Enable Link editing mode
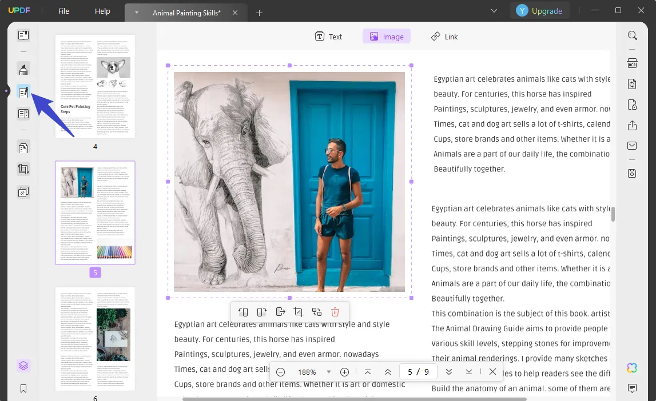The height and width of the screenshot is (401, 656). [444, 36]
